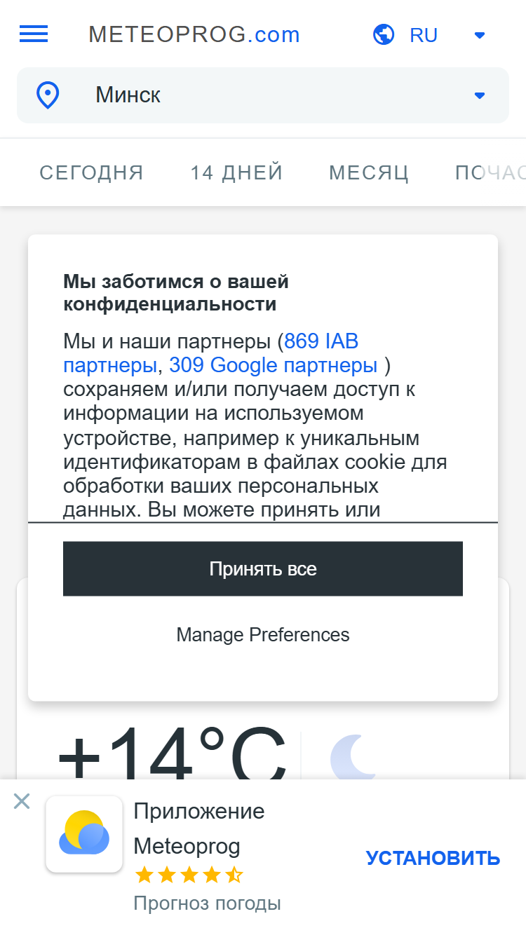Switch to the МЕСЯЦ tab
The height and width of the screenshot is (935, 526).
click(x=369, y=172)
